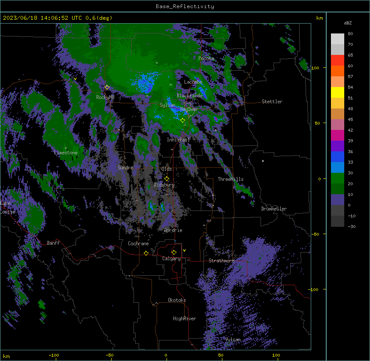Click the dBZ legend heading
Viewport: 370px width, 361px height.
(348, 23)
